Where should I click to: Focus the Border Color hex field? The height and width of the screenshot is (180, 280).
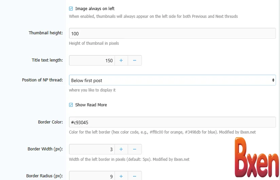point(172,122)
